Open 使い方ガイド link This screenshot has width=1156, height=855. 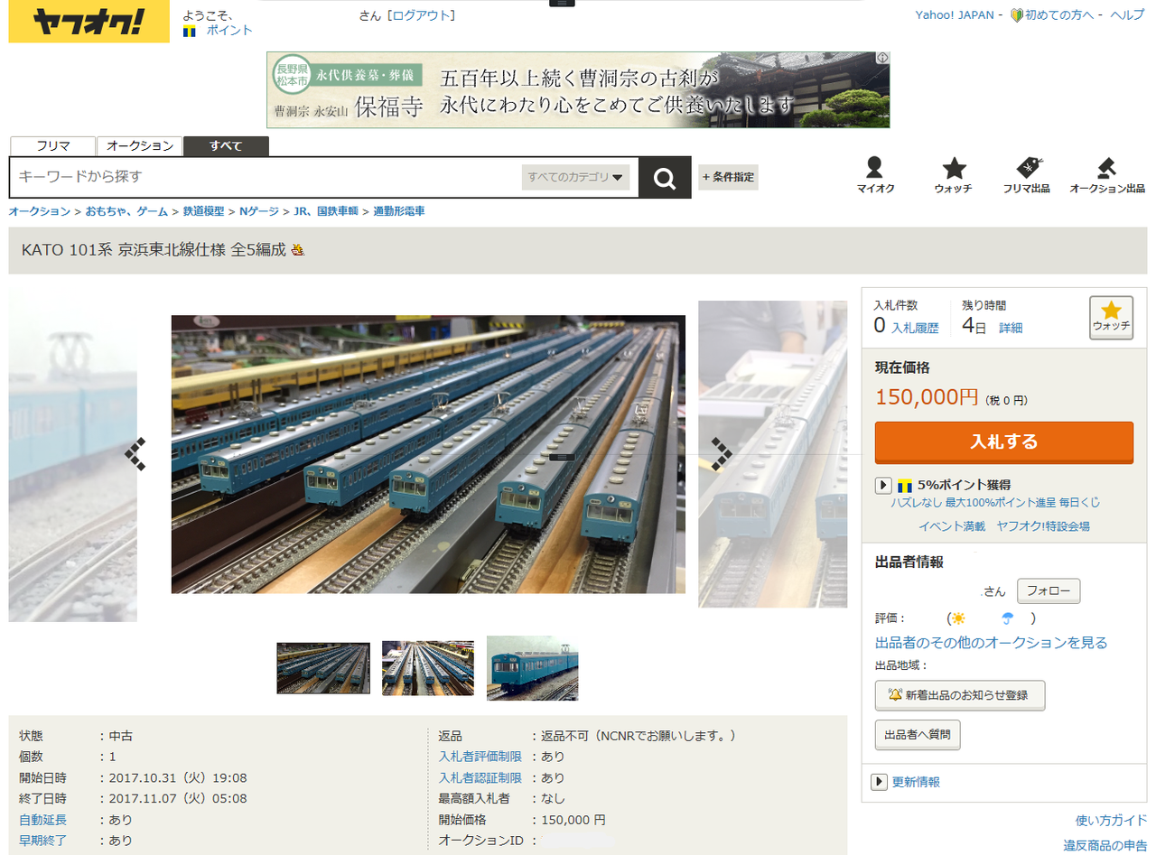pos(1112,821)
